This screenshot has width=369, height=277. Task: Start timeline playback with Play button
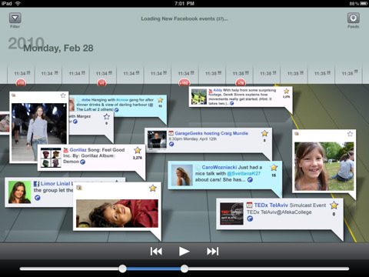coord(184,252)
